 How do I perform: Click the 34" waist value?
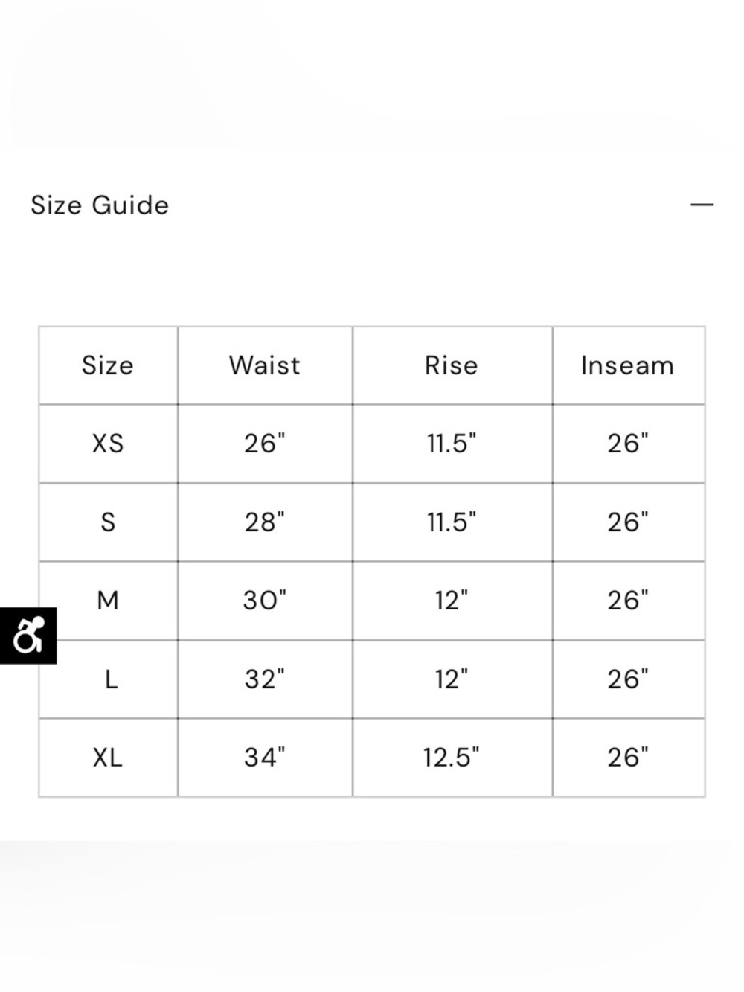coord(265,758)
